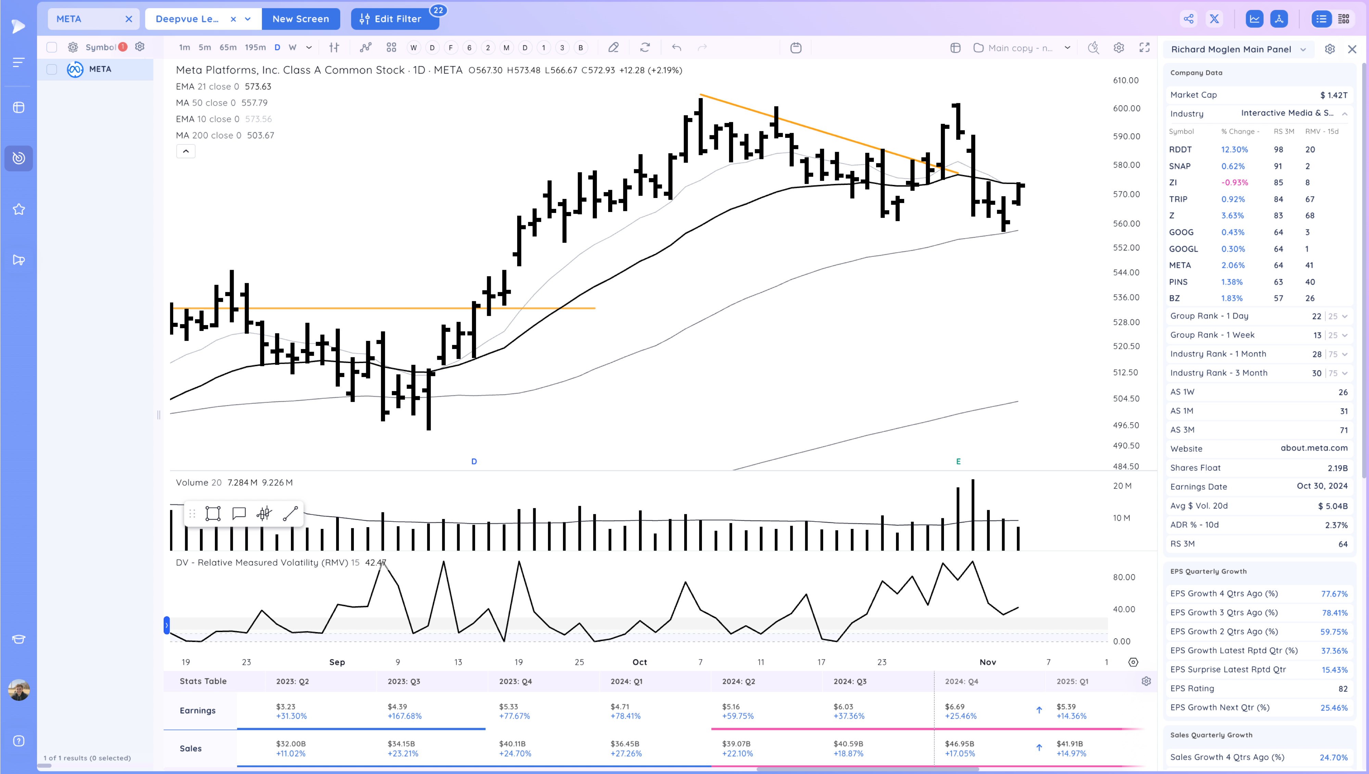Collapse the indicator legend chevron
The height and width of the screenshot is (774, 1369).
[186, 151]
